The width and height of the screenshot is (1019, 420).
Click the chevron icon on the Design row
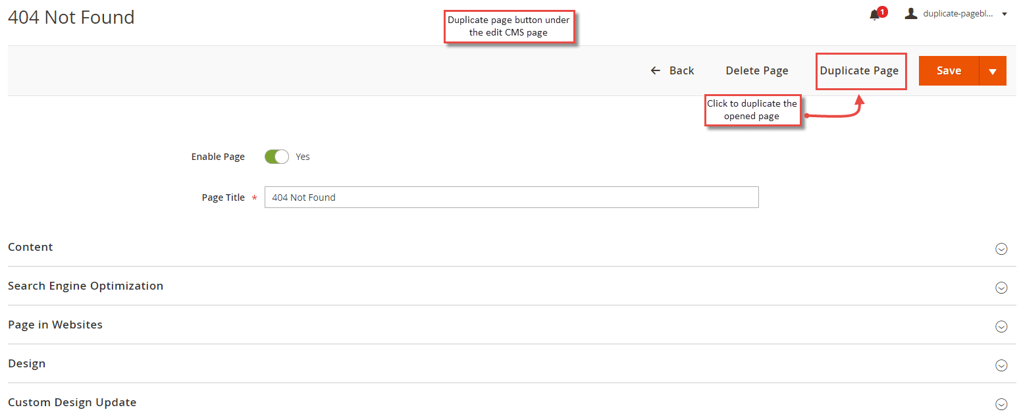tap(1001, 365)
